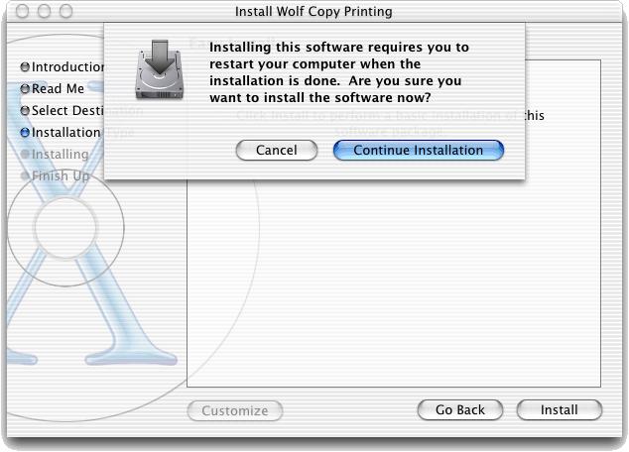629x452 pixels.
Task: Click the Install Wolf Copy Printing title
Action: click(x=314, y=12)
